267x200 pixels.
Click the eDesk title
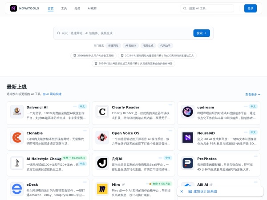tap(32, 185)
